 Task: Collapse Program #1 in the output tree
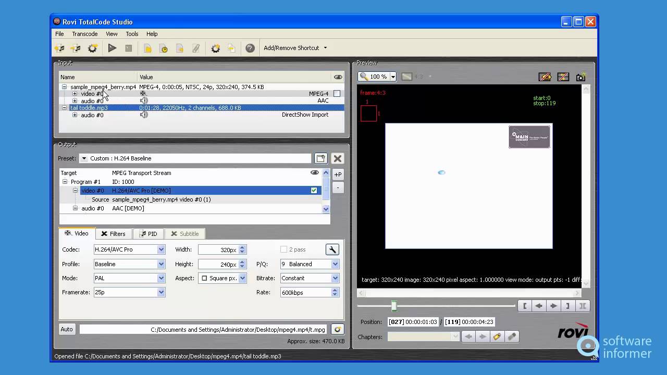click(x=65, y=182)
